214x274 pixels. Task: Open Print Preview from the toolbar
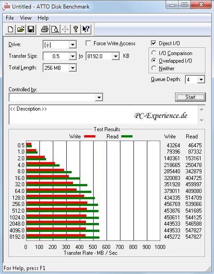[x=55, y=29]
